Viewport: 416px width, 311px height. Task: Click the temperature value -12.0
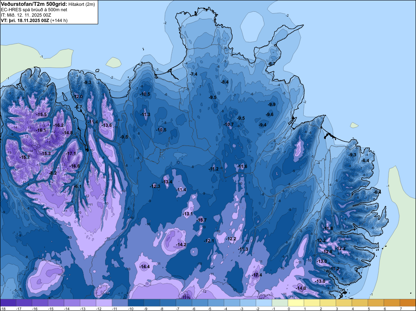[x=78, y=96]
